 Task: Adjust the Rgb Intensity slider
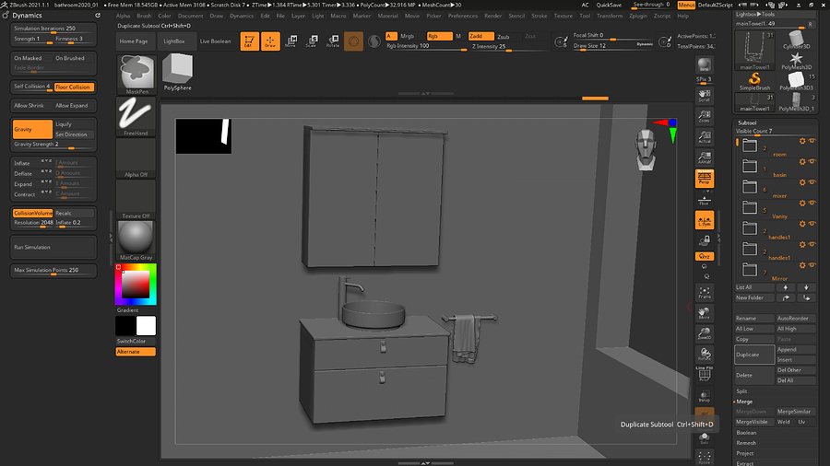pyautogui.click(x=426, y=46)
